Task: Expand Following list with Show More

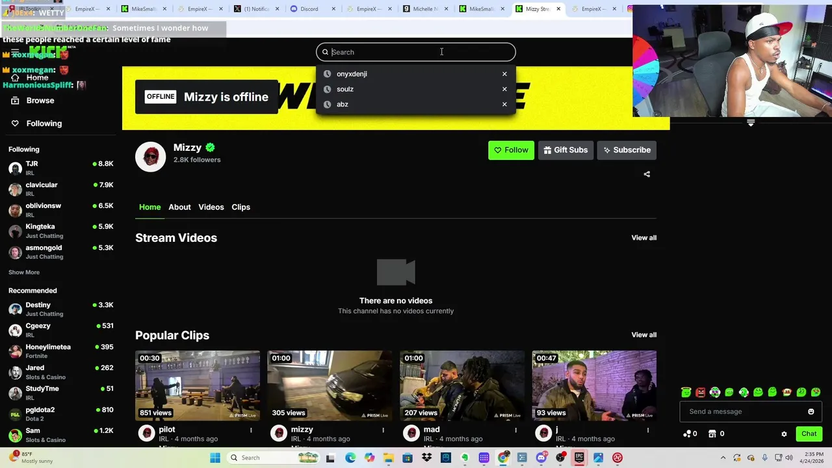Action: [24, 272]
